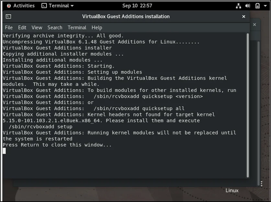The height and width of the screenshot is (202, 271).
Task: Open the system tray dropdown arrow at top right
Action: click(265, 5)
